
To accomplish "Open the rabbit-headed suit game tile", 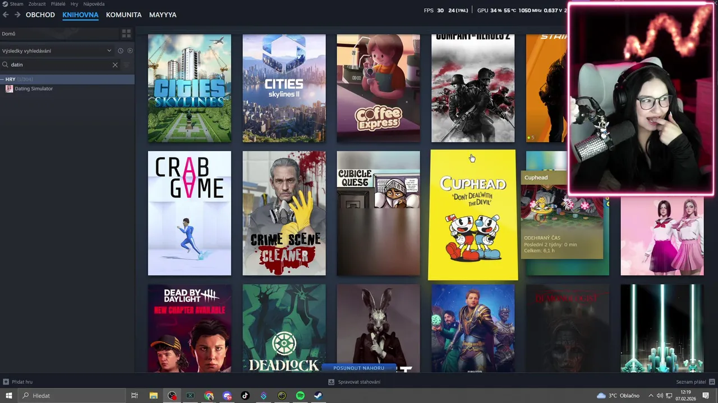I will point(378,325).
